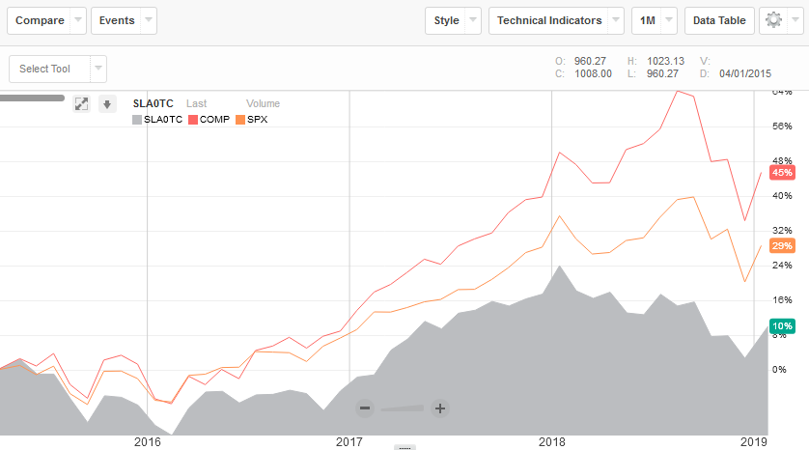Image resolution: width=809 pixels, height=450 pixels.
Task: Click the orange 29% SPX value tag
Action: tap(782, 246)
